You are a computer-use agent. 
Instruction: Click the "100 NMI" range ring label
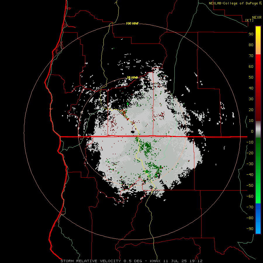point(132,23)
